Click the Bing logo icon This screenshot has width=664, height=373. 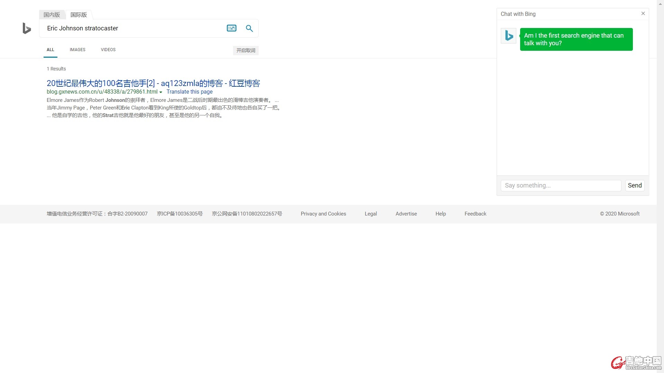(27, 28)
